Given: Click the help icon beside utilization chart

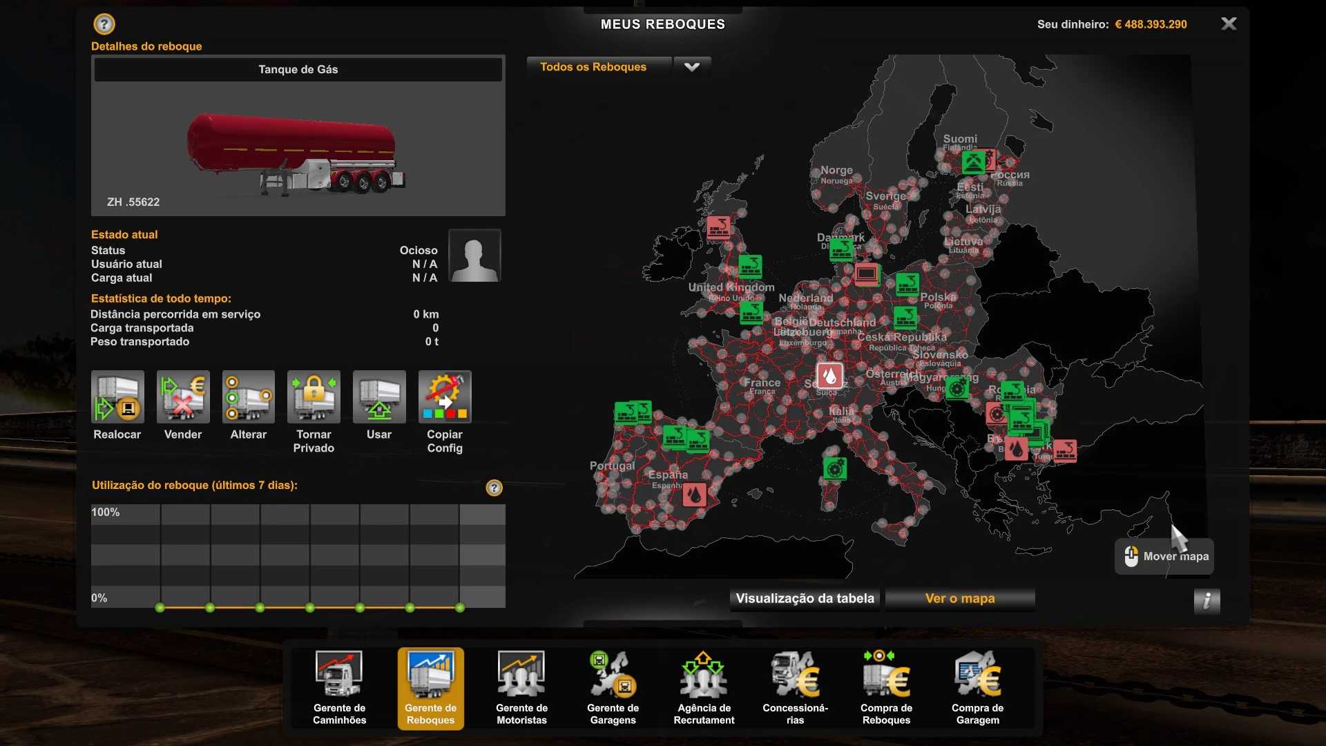Looking at the screenshot, I should pos(494,488).
